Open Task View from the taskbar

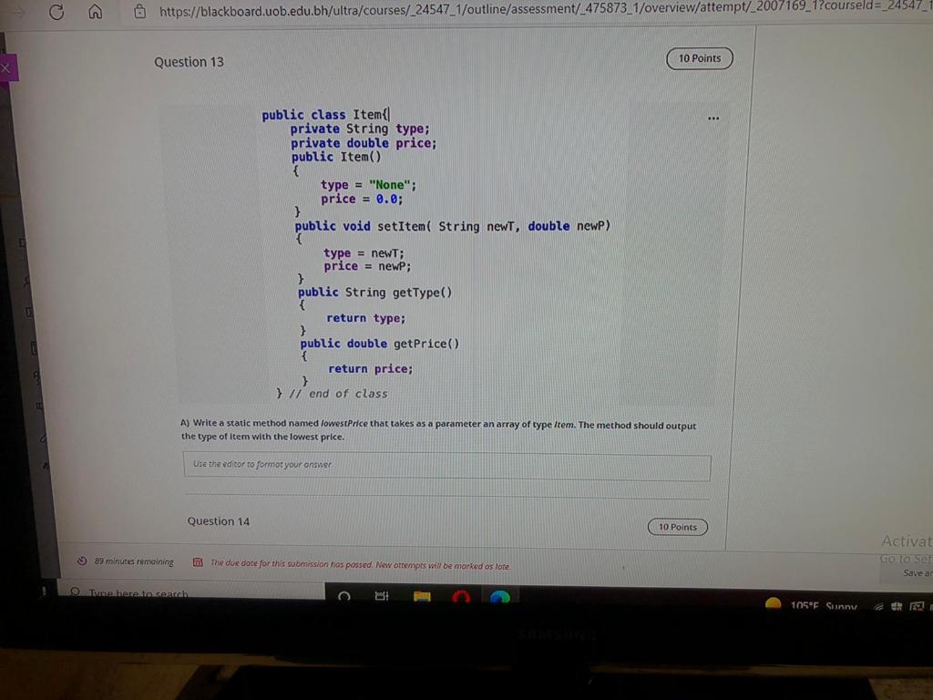pyautogui.click(x=381, y=596)
